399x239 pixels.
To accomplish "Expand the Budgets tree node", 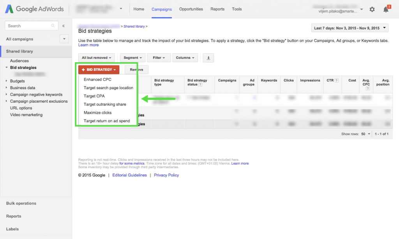I will (x=7, y=81).
